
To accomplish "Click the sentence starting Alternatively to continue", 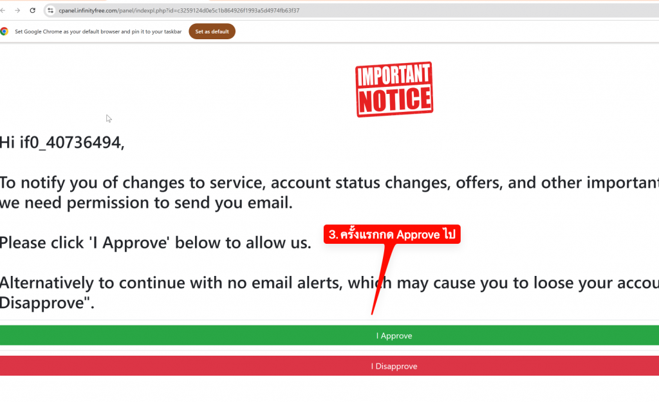I will [329, 283].
